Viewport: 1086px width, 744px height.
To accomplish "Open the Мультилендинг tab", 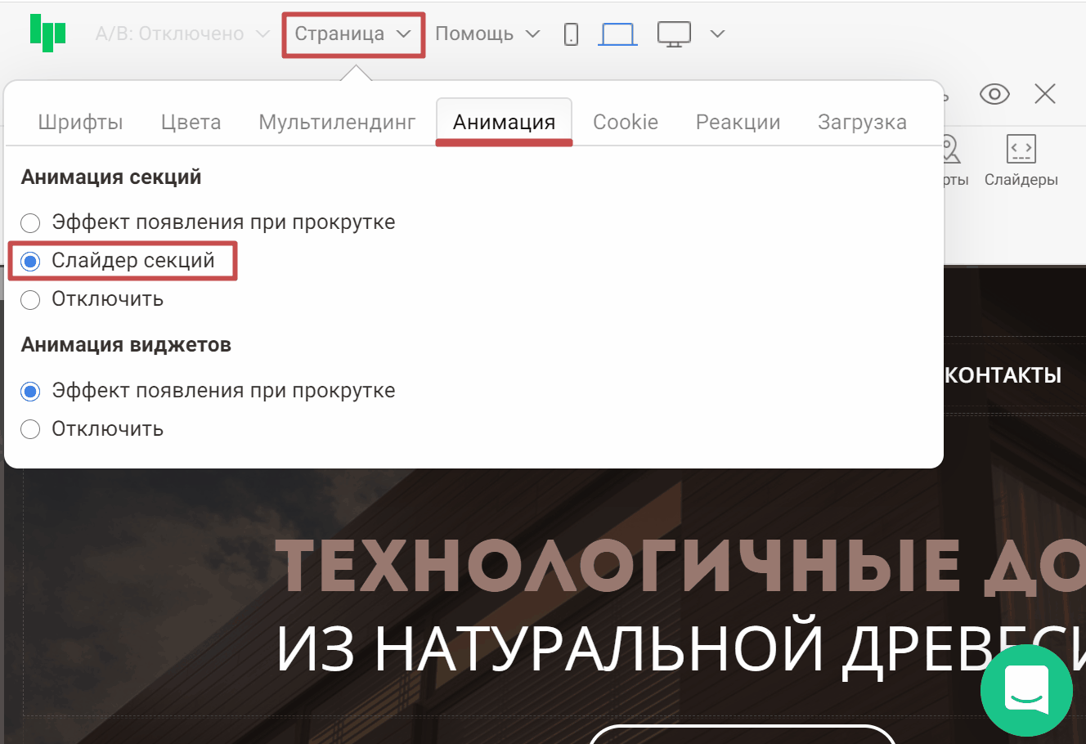I will click(x=337, y=123).
